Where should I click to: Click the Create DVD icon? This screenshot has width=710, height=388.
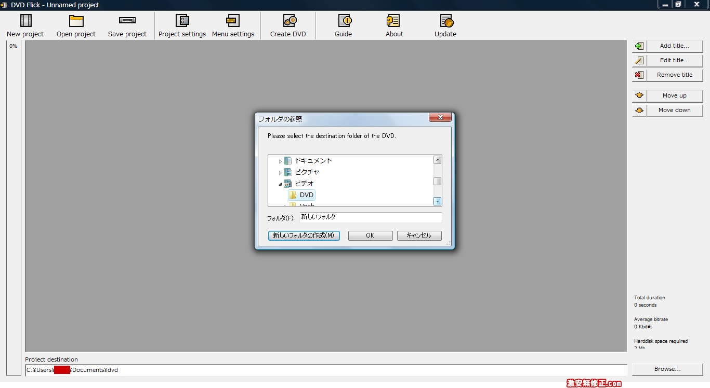tap(290, 21)
